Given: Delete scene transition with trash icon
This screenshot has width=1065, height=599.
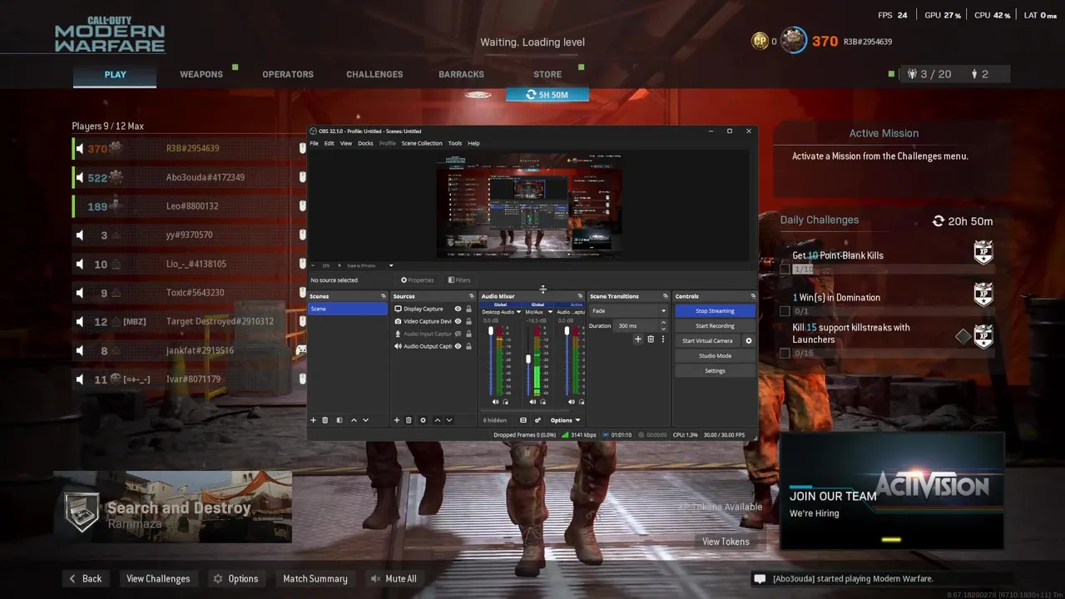Looking at the screenshot, I should (651, 339).
